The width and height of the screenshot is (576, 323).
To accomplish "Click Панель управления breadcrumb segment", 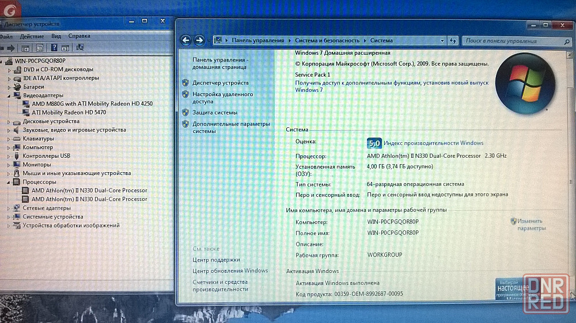I will pos(258,40).
